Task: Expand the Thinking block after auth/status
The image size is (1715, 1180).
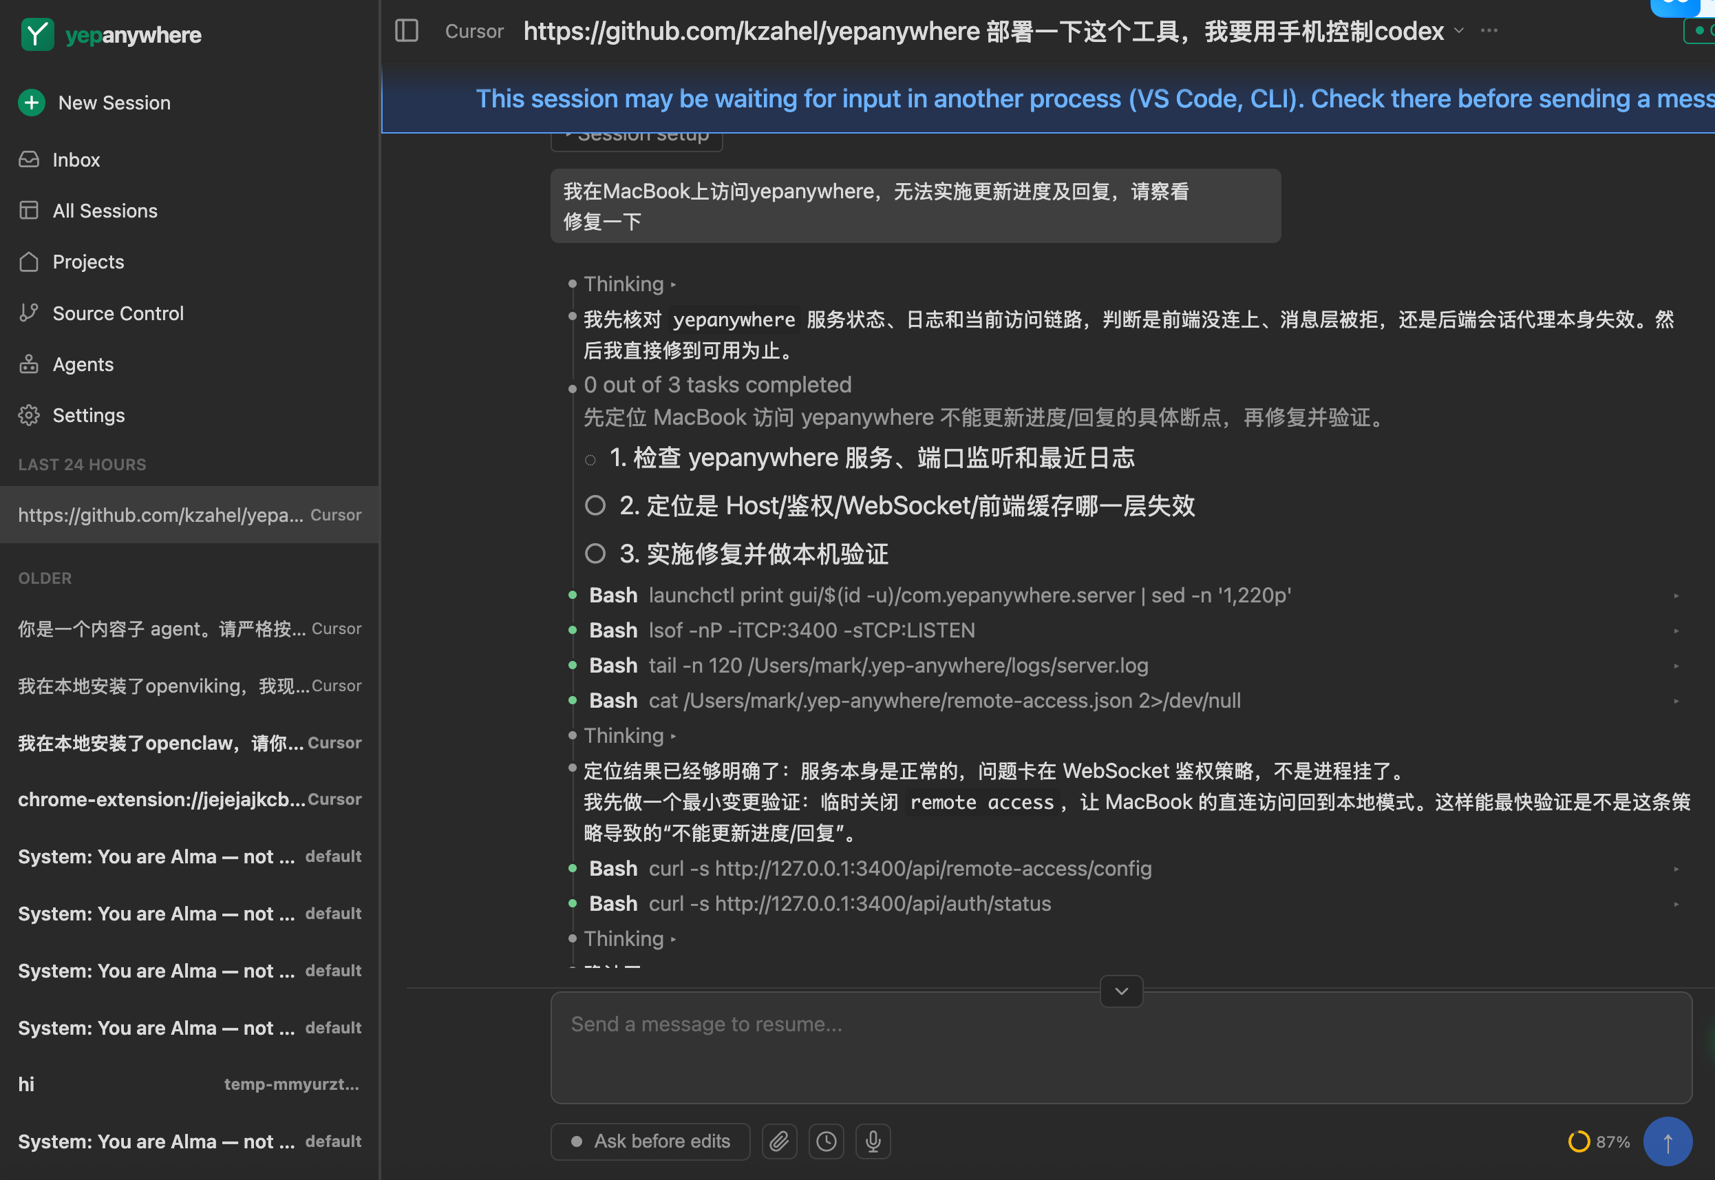Action: coord(630,939)
